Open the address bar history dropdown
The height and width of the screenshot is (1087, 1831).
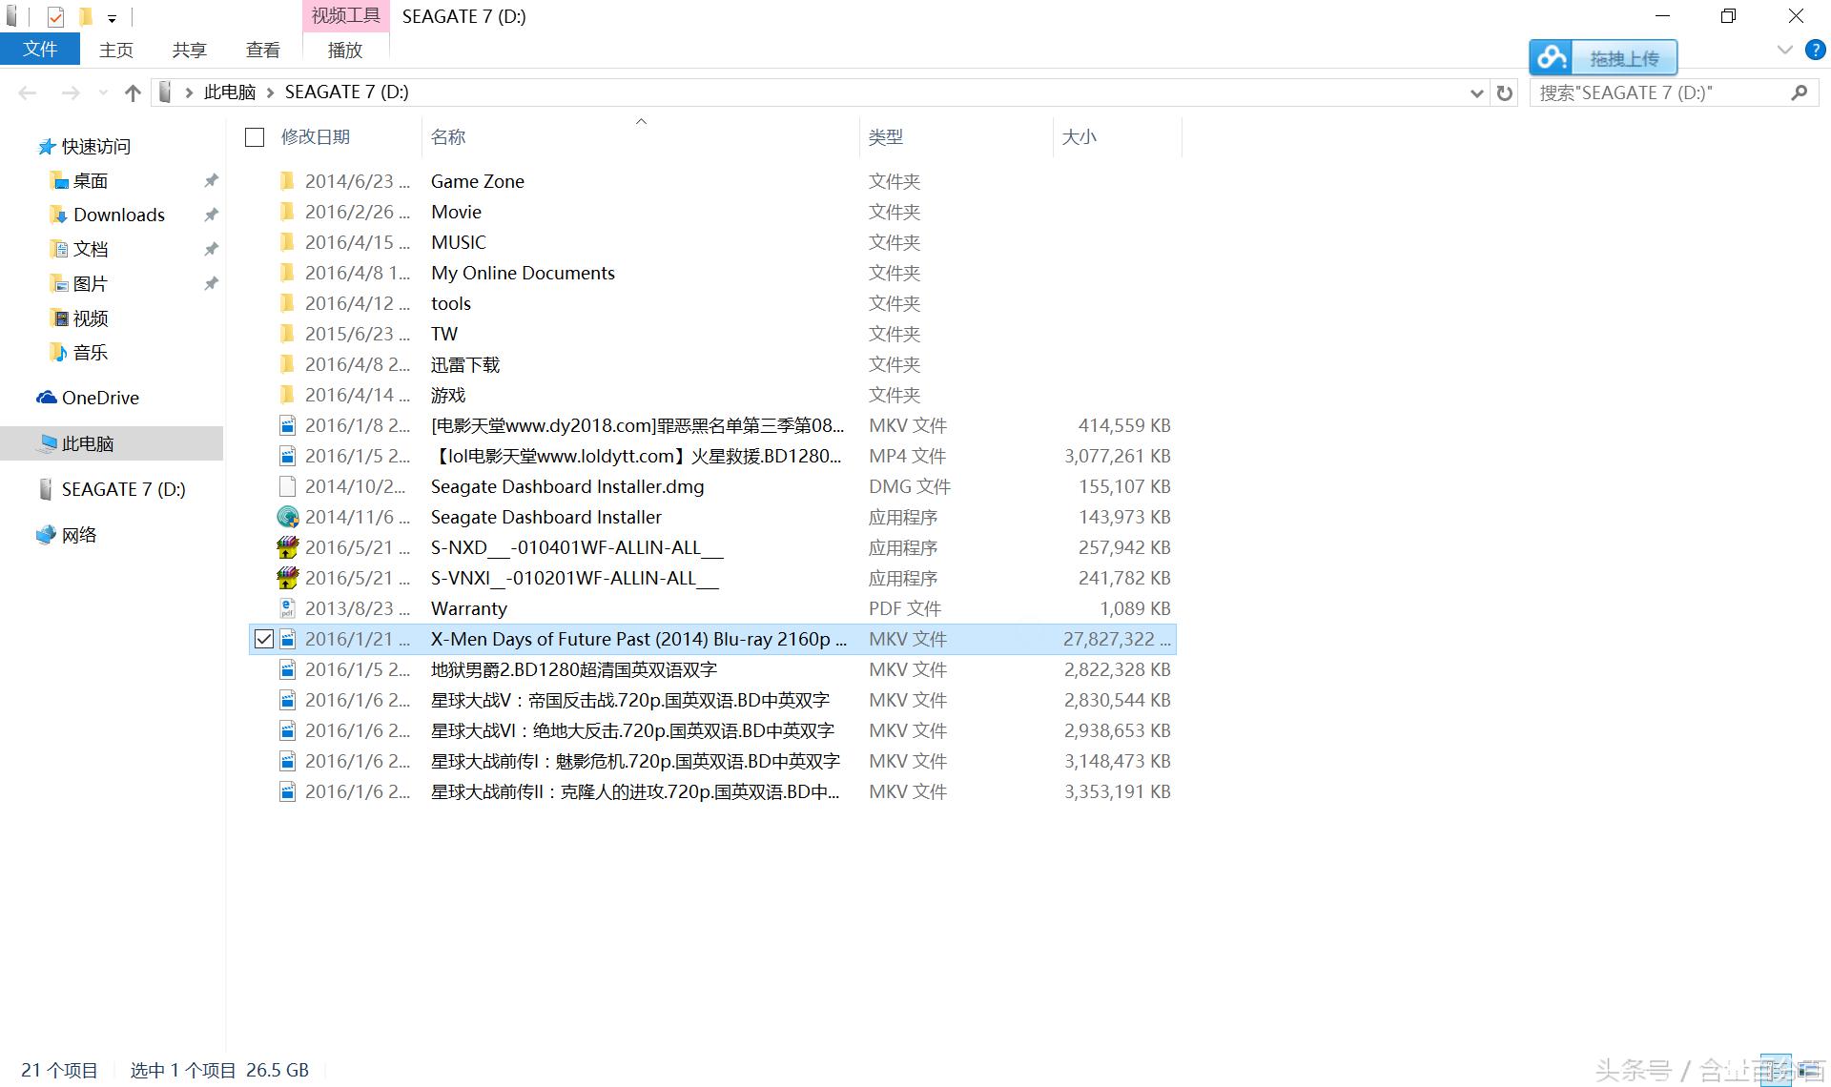pyautogui.click(x=1476, y=92)
